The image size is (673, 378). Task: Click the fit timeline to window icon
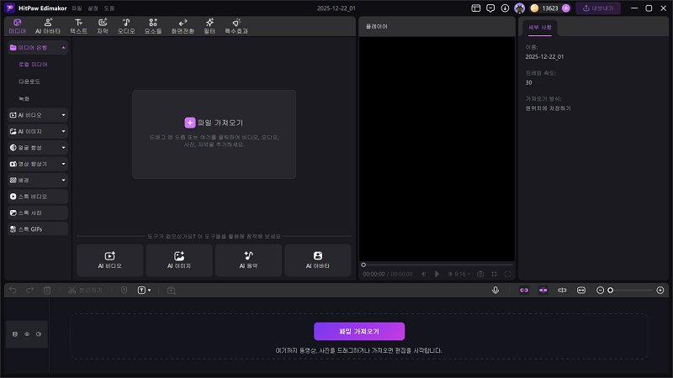[580, 290]
